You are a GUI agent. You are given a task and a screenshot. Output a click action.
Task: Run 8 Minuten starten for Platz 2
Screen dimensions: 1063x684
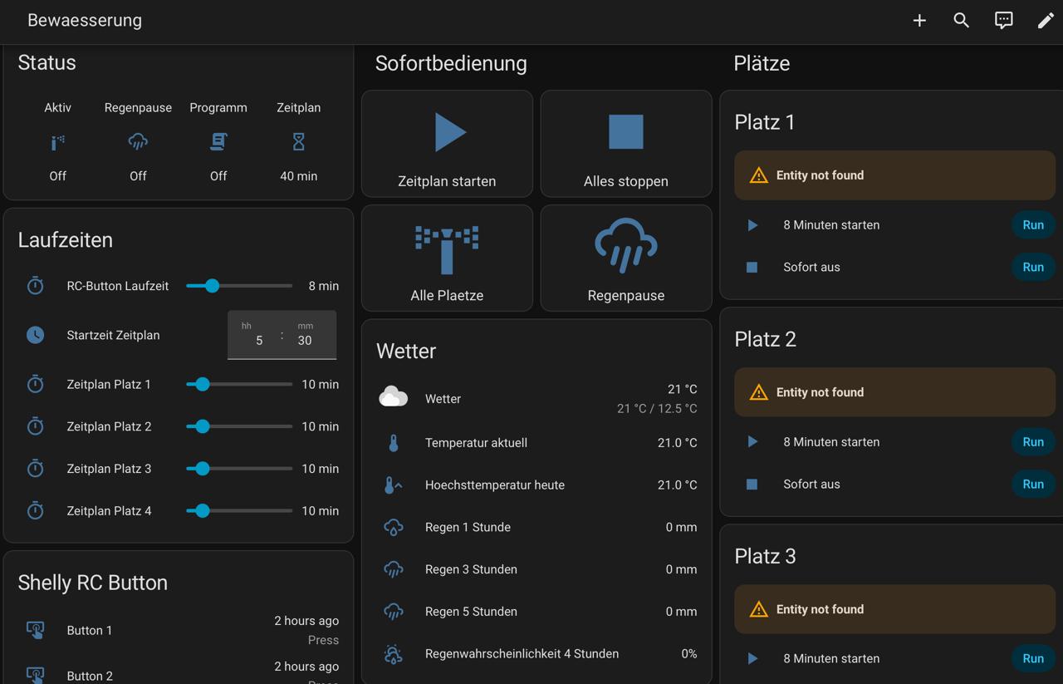pyautogui.click(x=1033, y=442)
